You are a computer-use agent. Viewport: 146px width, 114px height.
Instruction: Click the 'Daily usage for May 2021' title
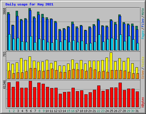(29, 4)
